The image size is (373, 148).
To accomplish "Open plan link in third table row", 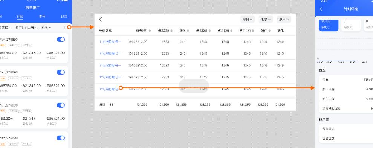I will pos(110,66).
